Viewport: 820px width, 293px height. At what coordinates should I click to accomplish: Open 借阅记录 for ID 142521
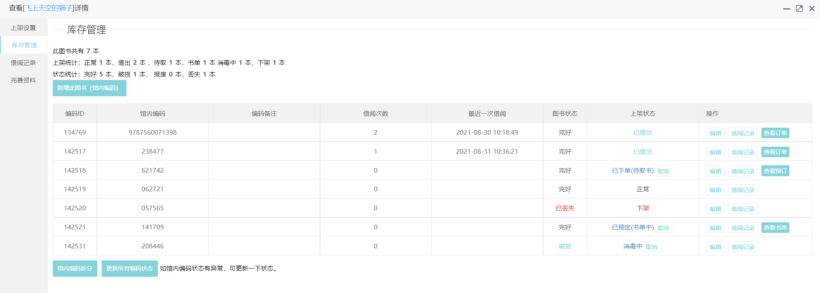(x=743, y=228)
